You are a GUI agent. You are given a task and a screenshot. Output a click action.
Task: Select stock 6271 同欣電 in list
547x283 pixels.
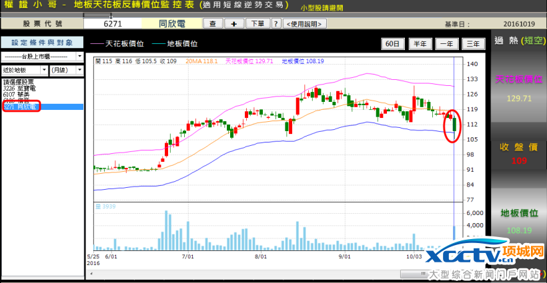tap(21, 107)
